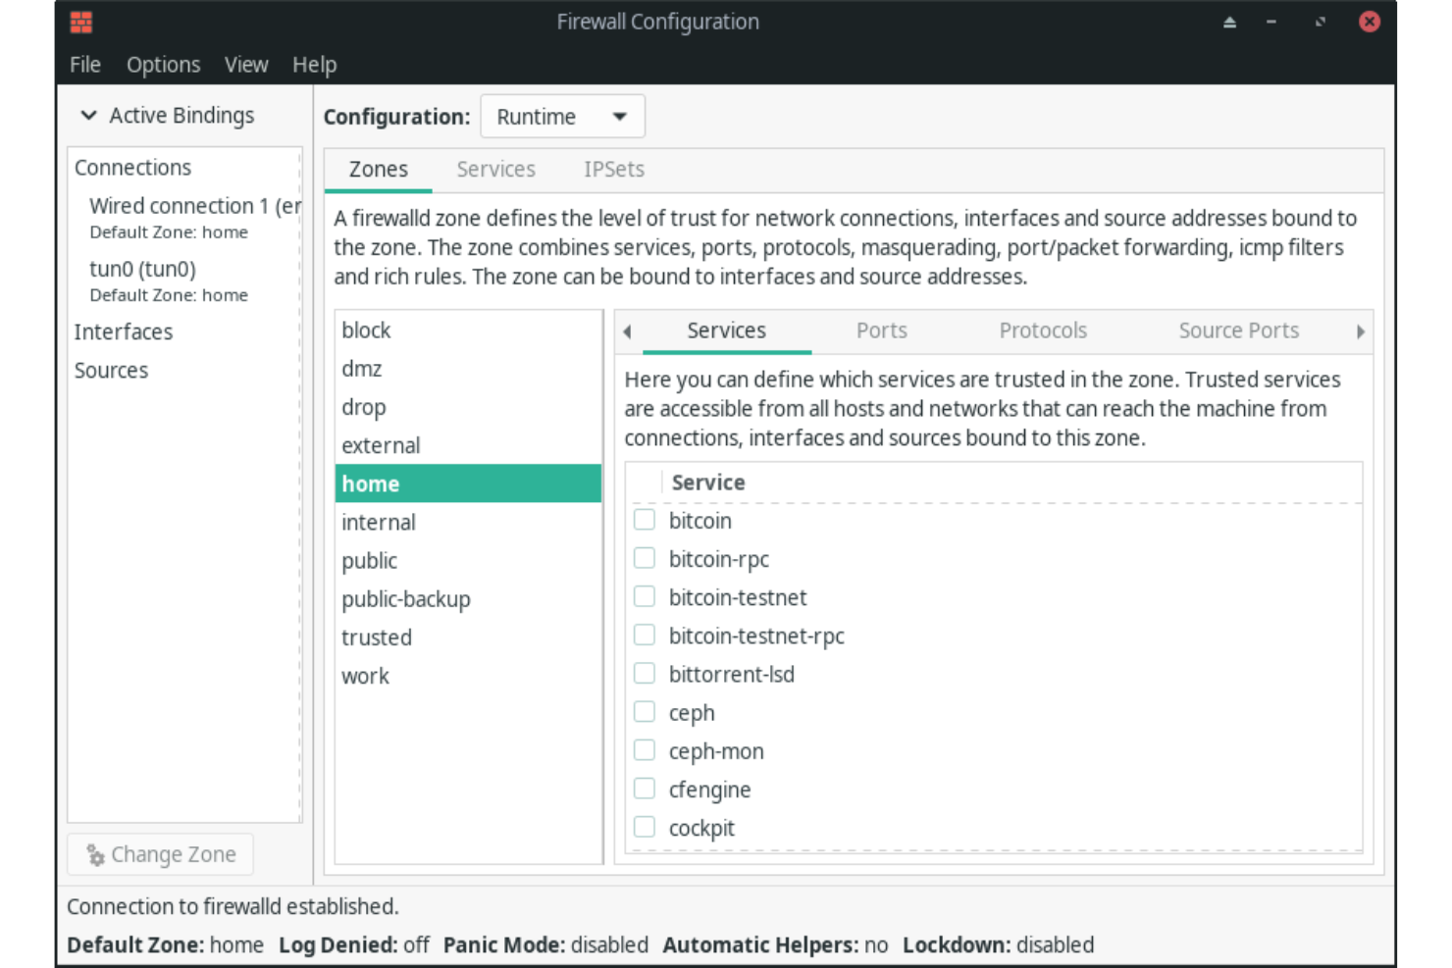
Task: Click the Change Zone button
Action: pyautogui.click(x=161, y=854)
